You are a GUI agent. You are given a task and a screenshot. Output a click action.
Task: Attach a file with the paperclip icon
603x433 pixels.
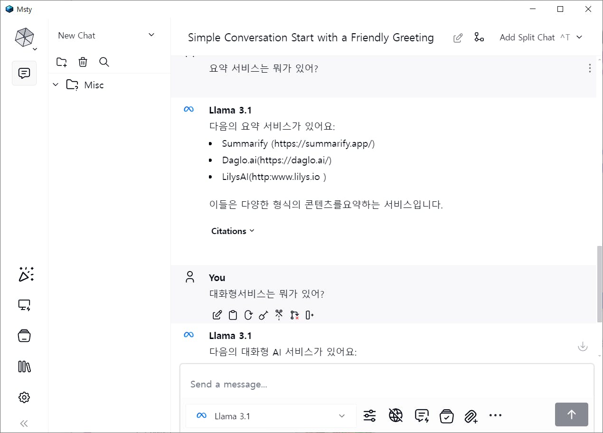(x=471, y=416)
